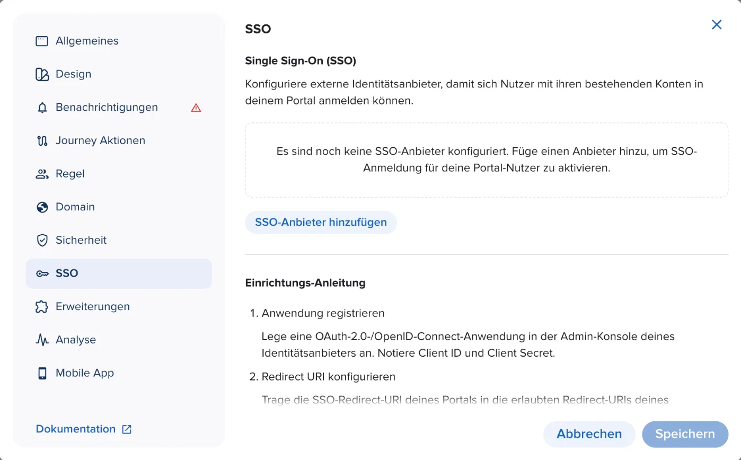Viewport: 741px width, 460px height.
Task: Select the SSO sidebar entry
Action: (x=119, y=273)
